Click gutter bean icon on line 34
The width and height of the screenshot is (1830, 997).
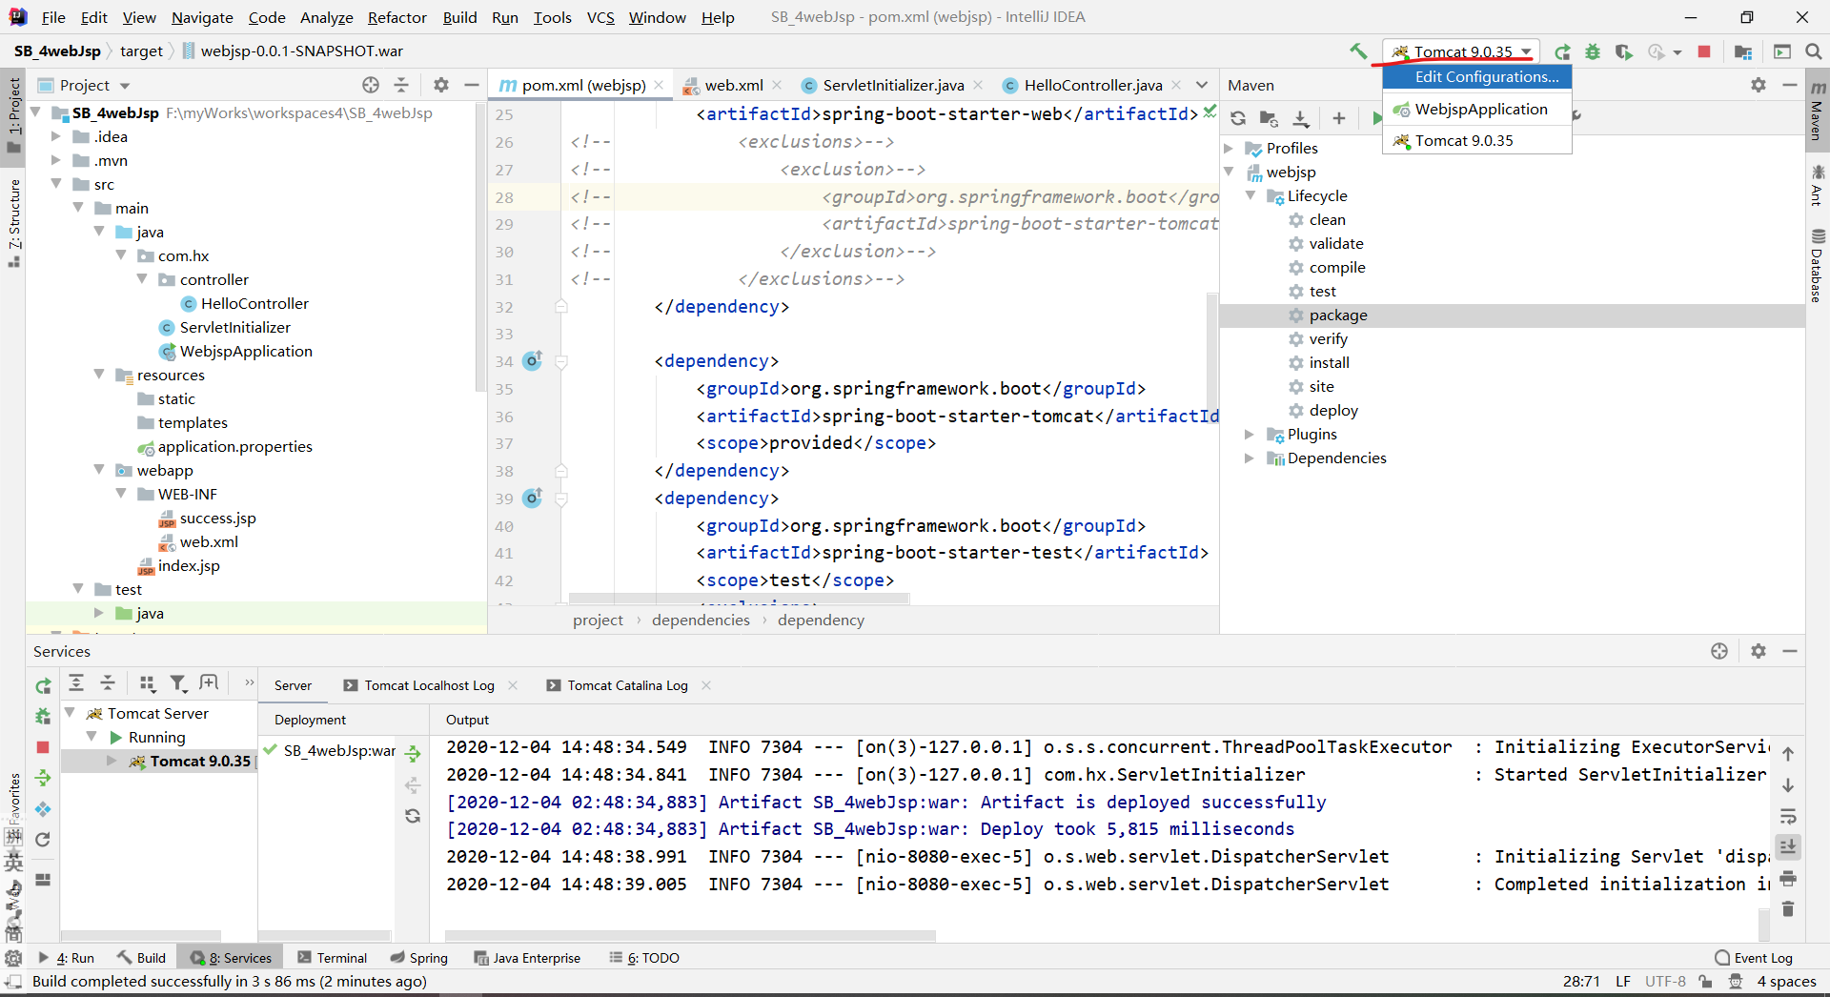tap(532, 361)
